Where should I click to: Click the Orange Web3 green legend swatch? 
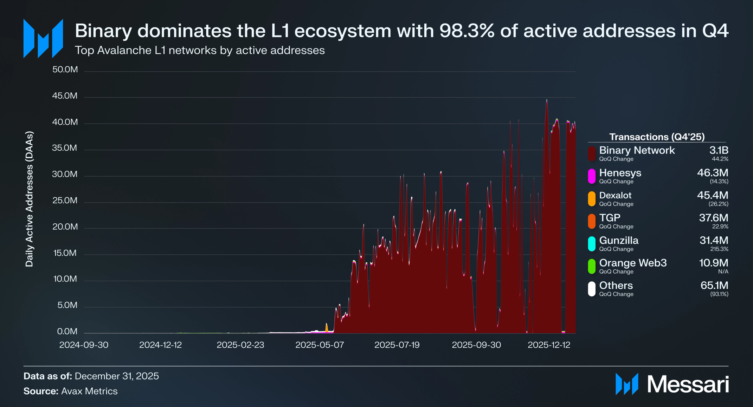pyautogui.click(x=592, y=266)
